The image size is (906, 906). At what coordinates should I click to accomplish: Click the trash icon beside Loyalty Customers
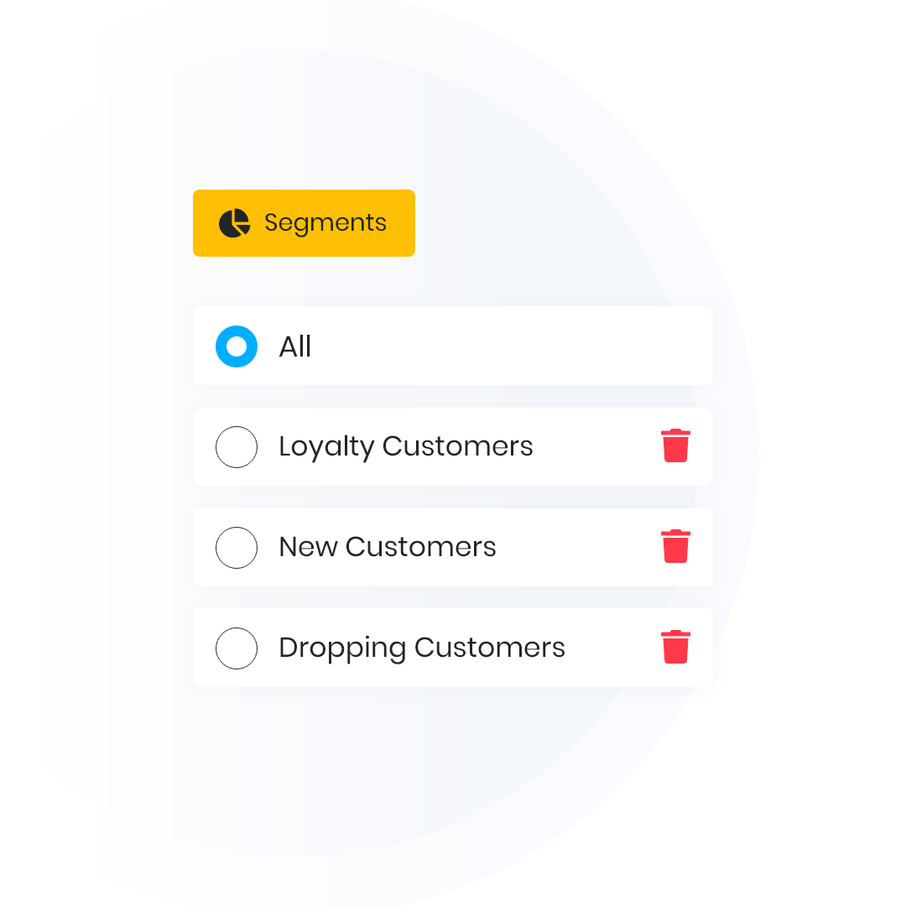click(x=676, y=446)
